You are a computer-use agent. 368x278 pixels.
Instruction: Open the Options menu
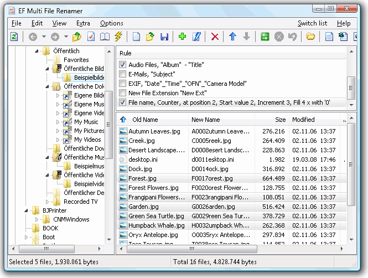click(111, 23)
